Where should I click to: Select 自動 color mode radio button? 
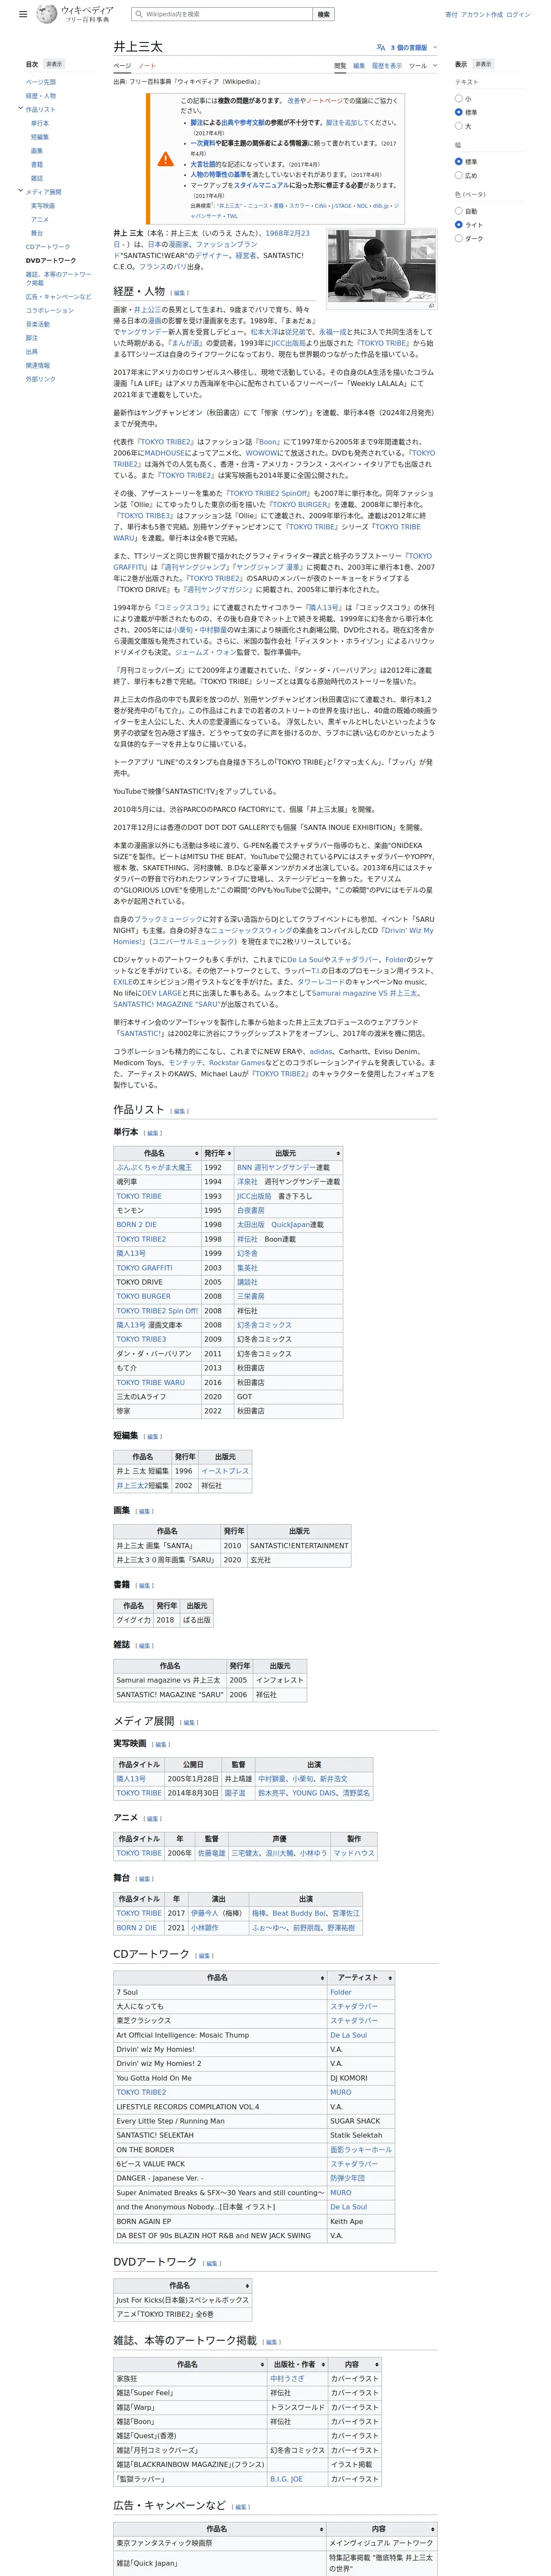tap(459, 211)
